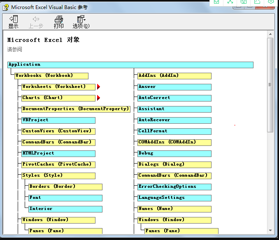The height and width of the screenshot is (240, 279).
Task: Open the PivotCaches (PivotCache) object
Action: click(58, 165)
